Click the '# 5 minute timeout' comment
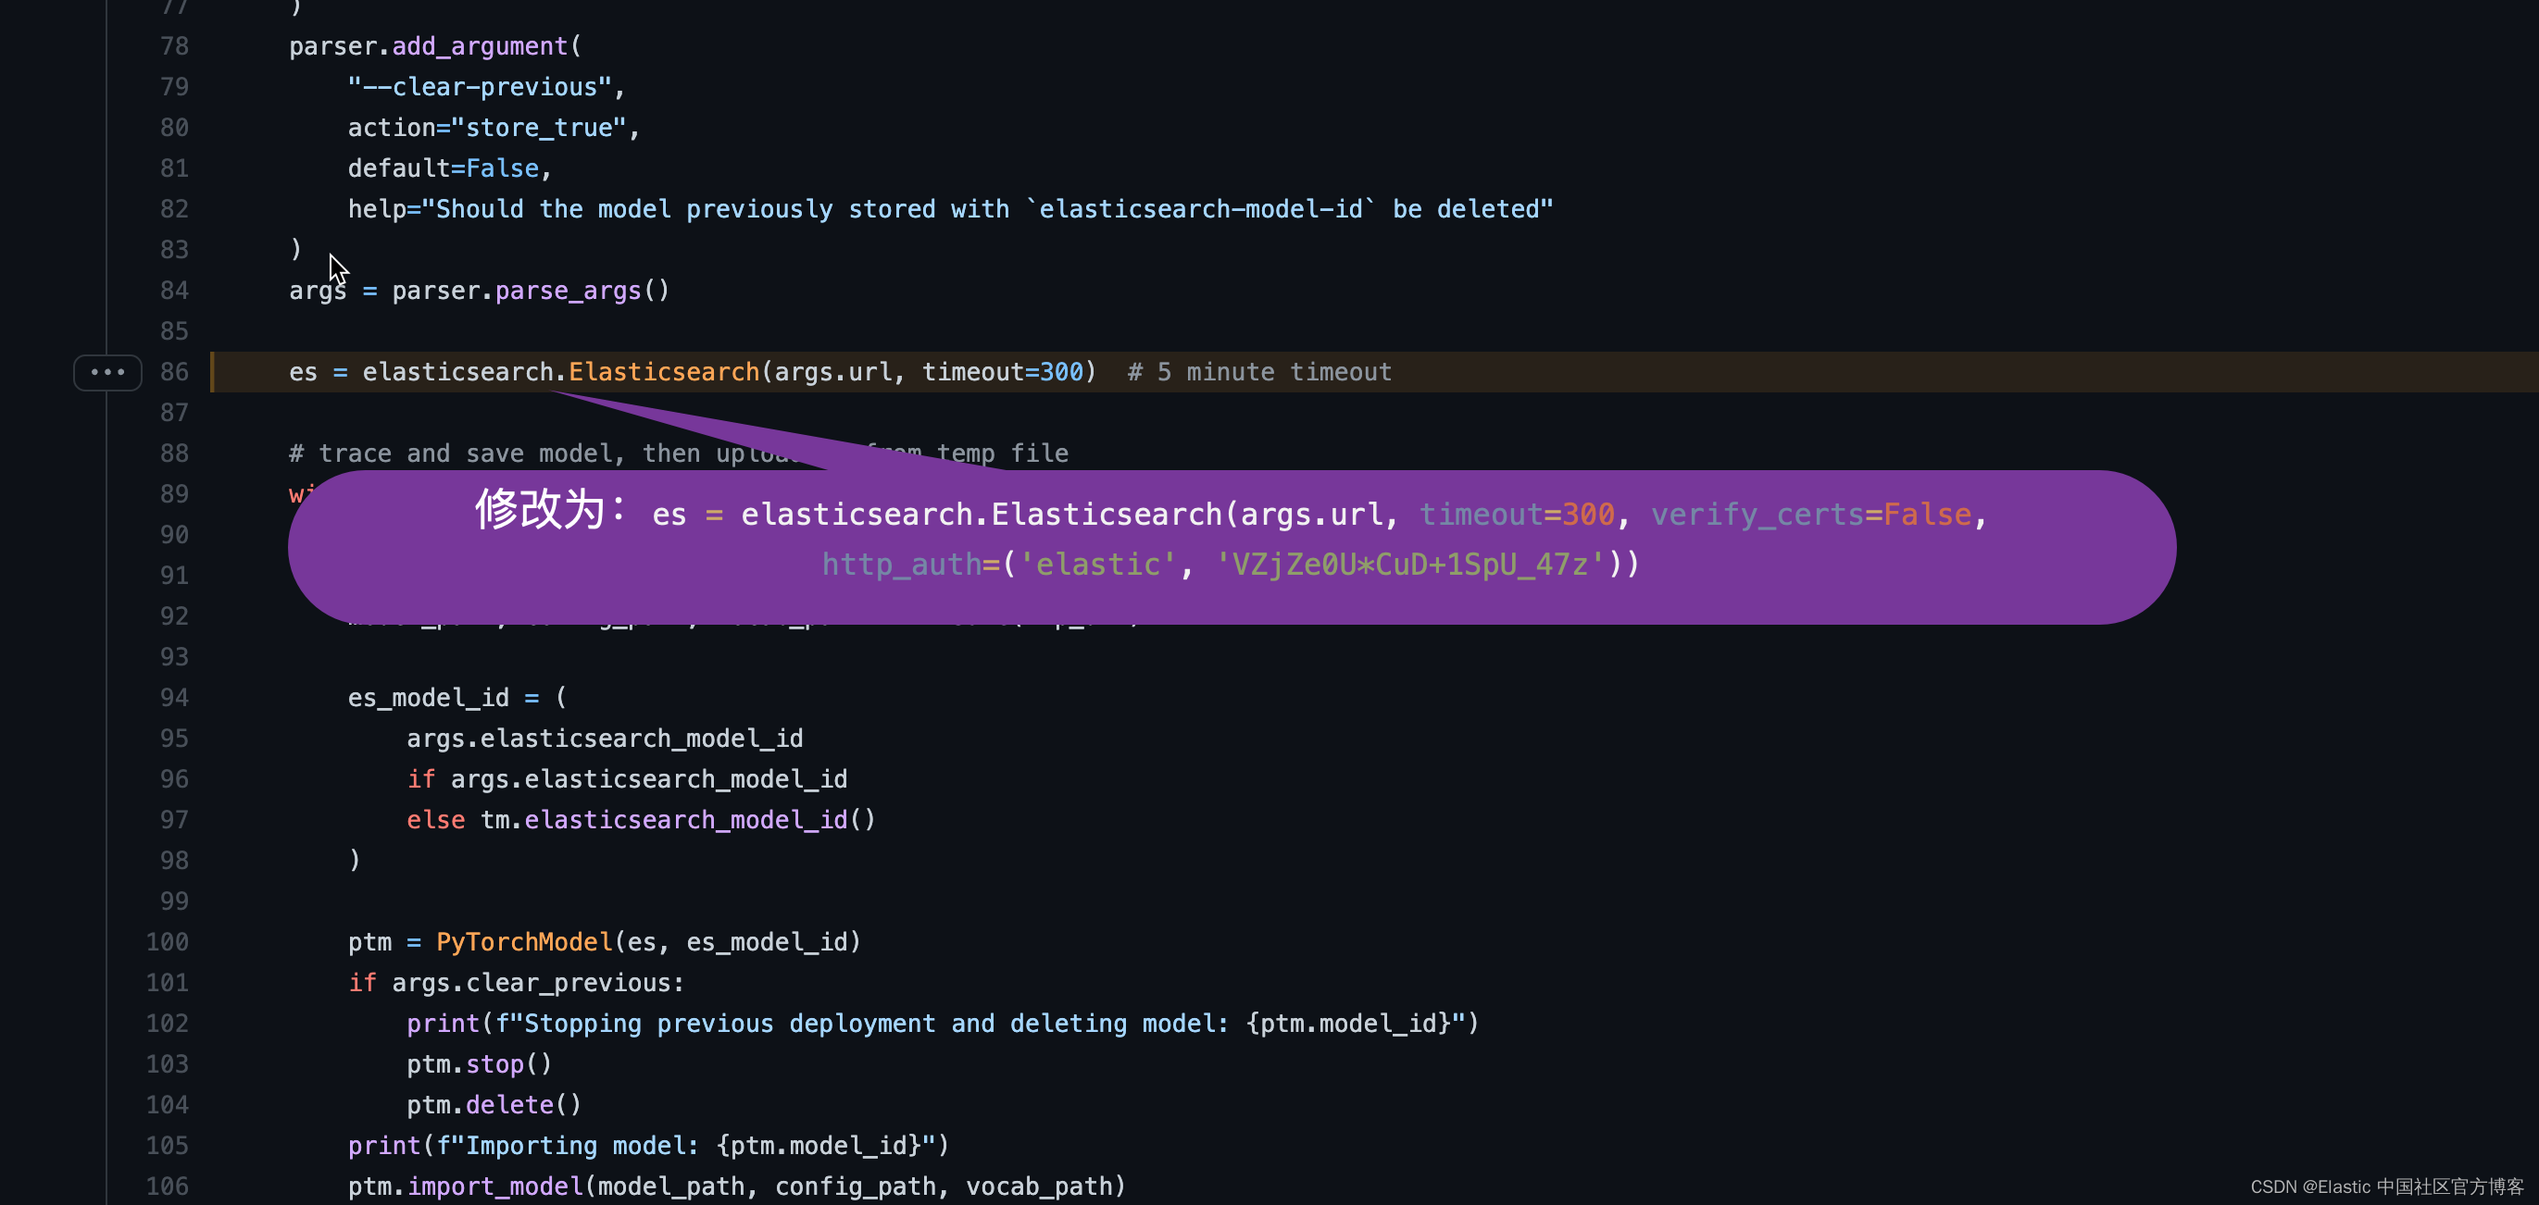The image size is (2539, 1205). pos(1259,372)
